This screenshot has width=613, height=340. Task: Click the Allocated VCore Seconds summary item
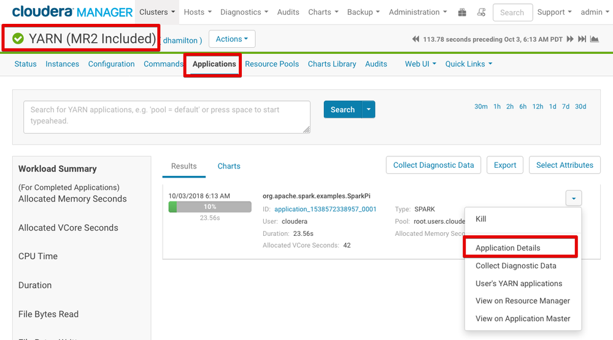[68, 227]
